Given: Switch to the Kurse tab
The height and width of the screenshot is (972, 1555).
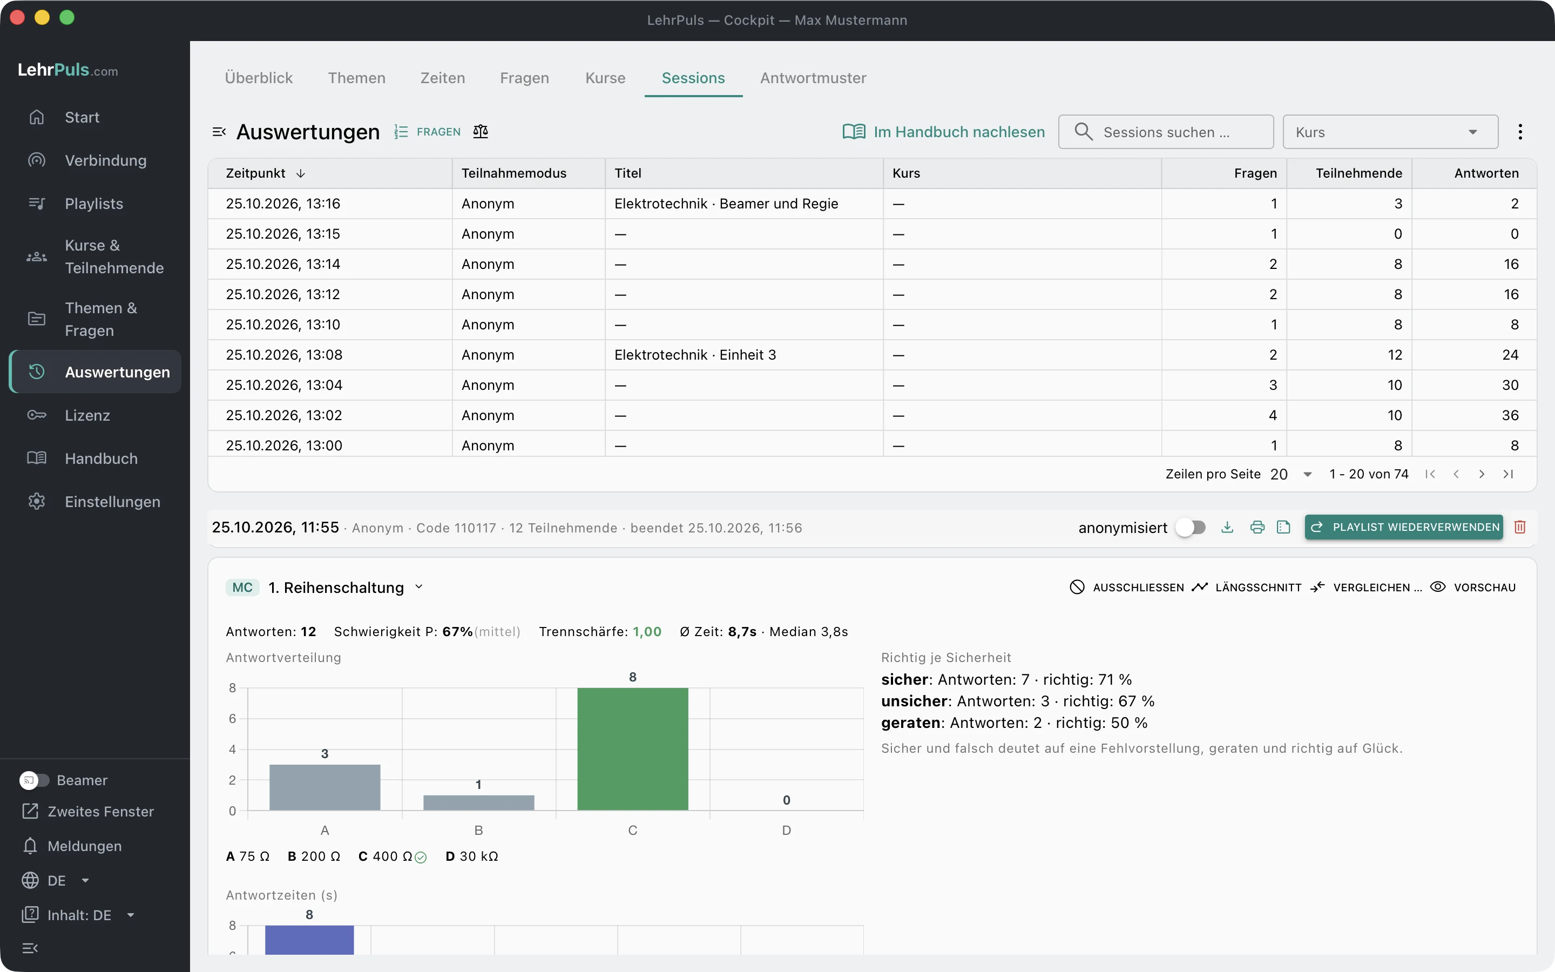Looking at the screenshot, I should point(605,78).
